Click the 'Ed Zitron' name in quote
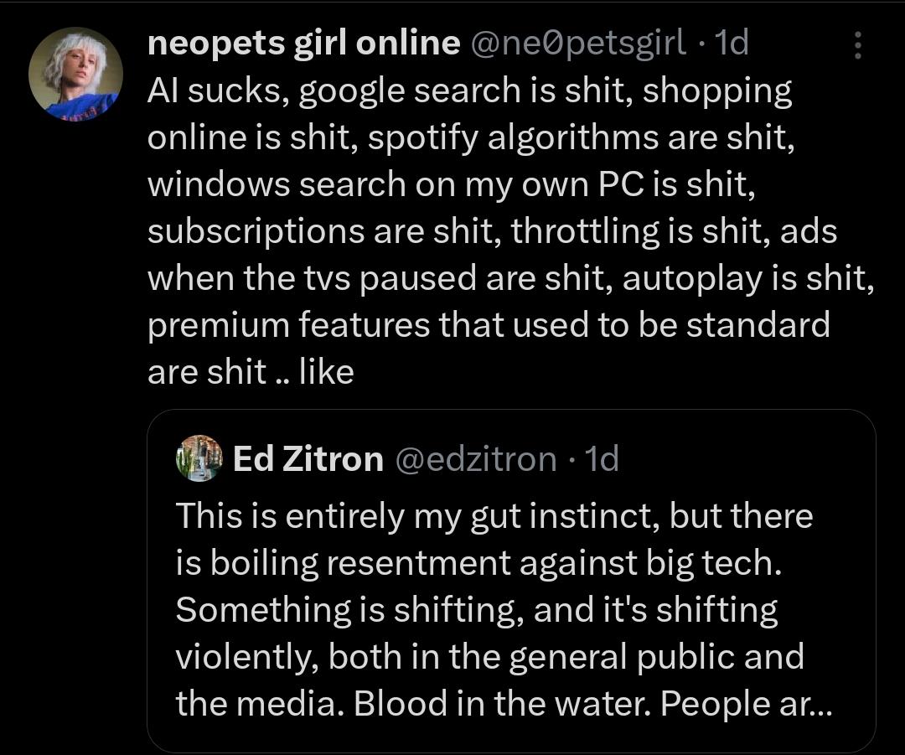 (308, 458)
